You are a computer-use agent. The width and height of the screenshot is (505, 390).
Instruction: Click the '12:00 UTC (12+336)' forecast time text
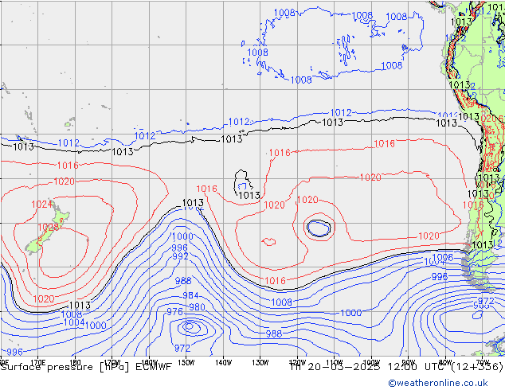[445, 366]
